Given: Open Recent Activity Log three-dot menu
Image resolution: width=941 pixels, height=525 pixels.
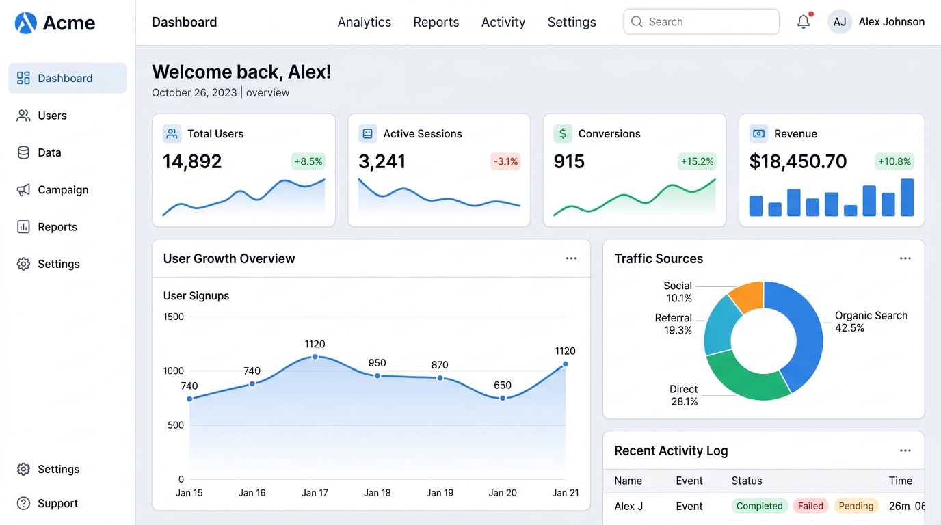Looking at the screenshot, I should click(x=905, y=450).
